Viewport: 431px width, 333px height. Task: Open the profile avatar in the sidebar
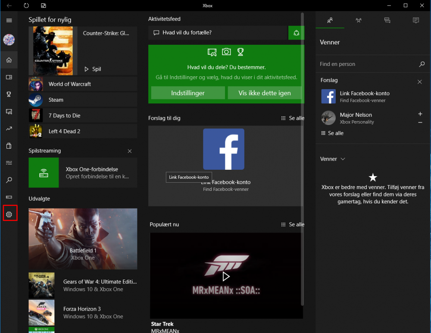[x=9, y=40]
